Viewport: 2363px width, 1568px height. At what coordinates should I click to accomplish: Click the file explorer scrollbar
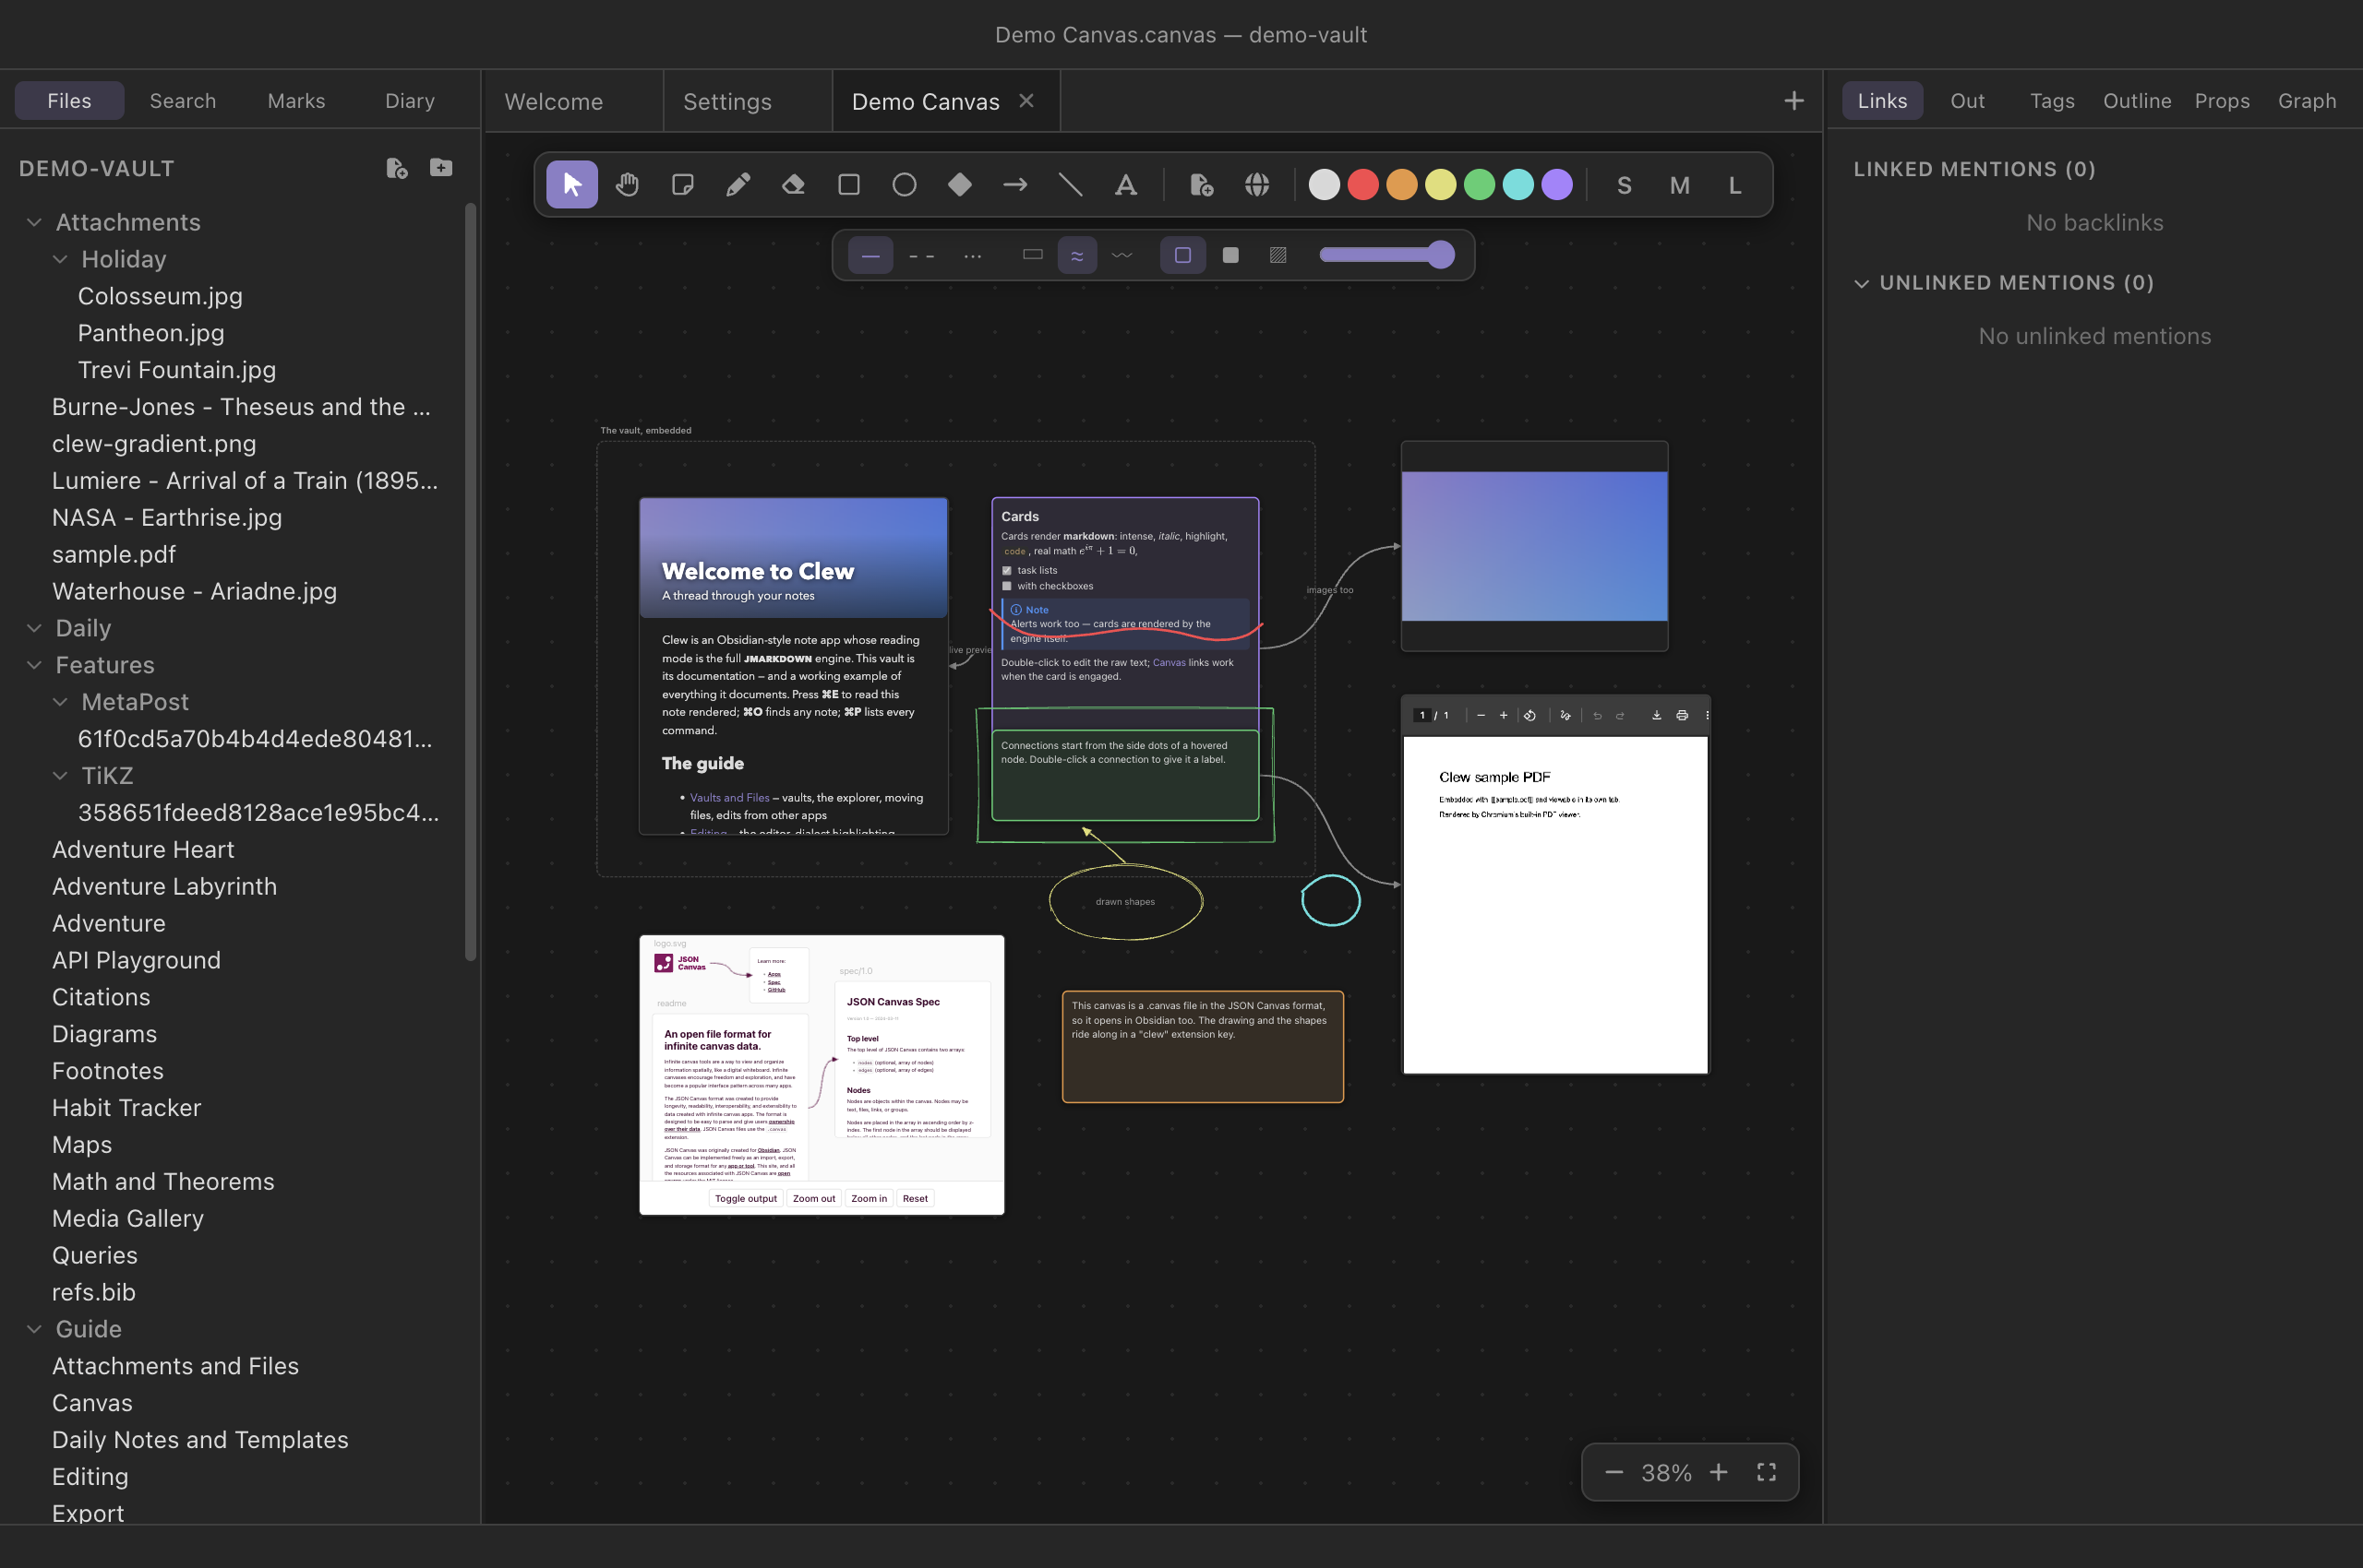click(471, 582)
